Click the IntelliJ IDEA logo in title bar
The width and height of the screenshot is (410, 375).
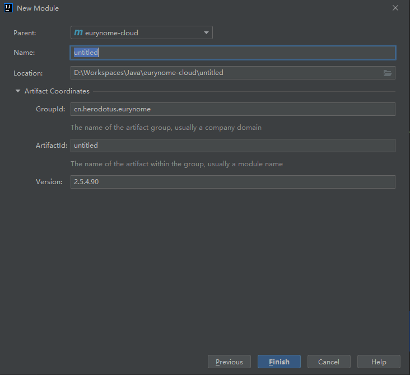pos(8,8)
